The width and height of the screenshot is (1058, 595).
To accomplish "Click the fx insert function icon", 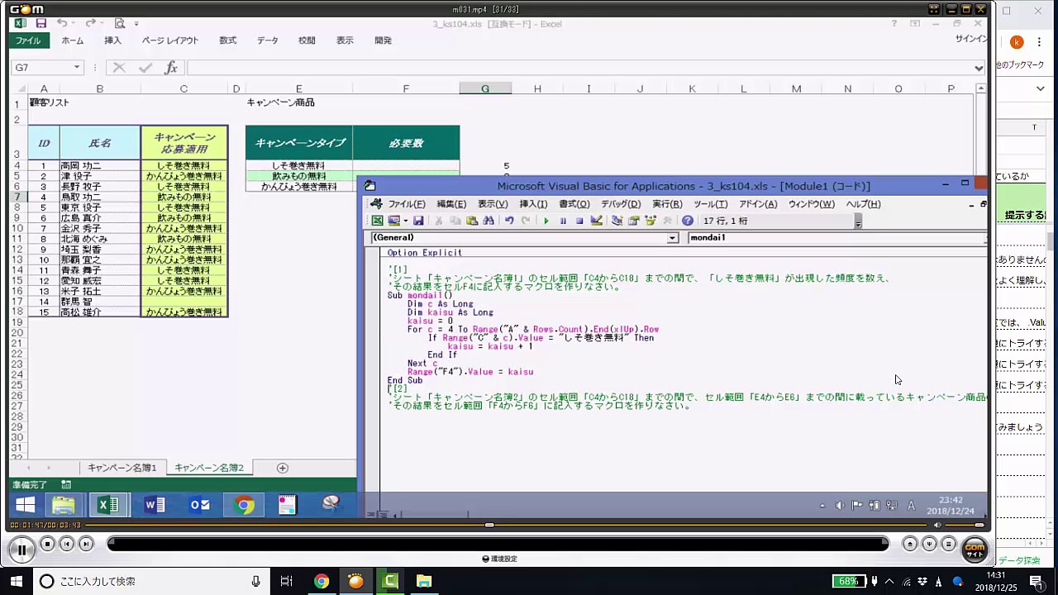I will 171,68.
